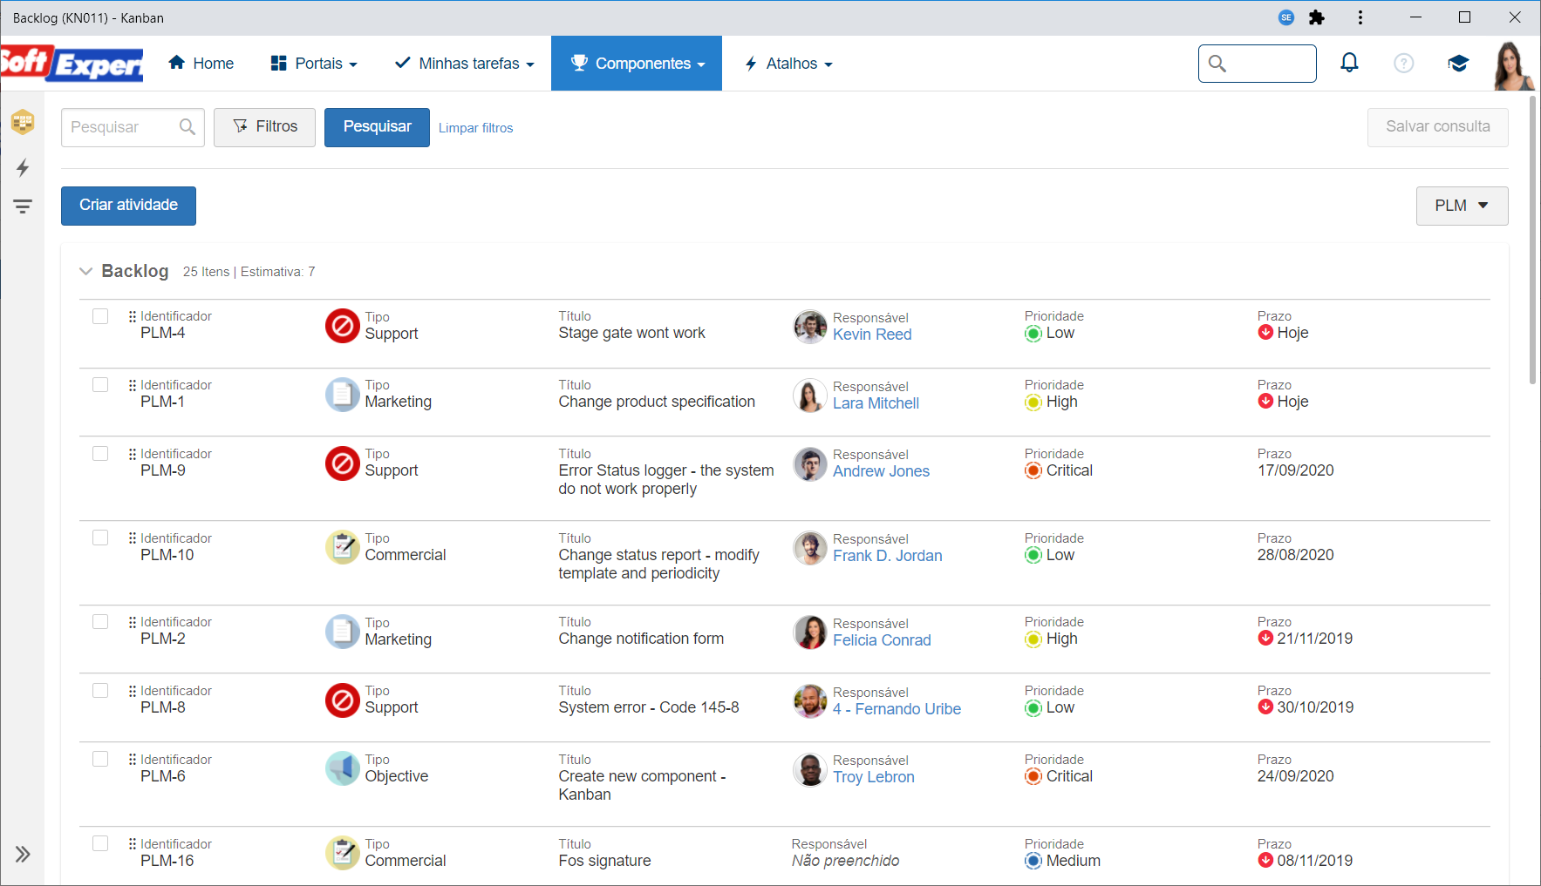The image size is (1541, 886).
Task: Click the Marketing type icon of PLM-1
Action: click(x=343, y=395)
